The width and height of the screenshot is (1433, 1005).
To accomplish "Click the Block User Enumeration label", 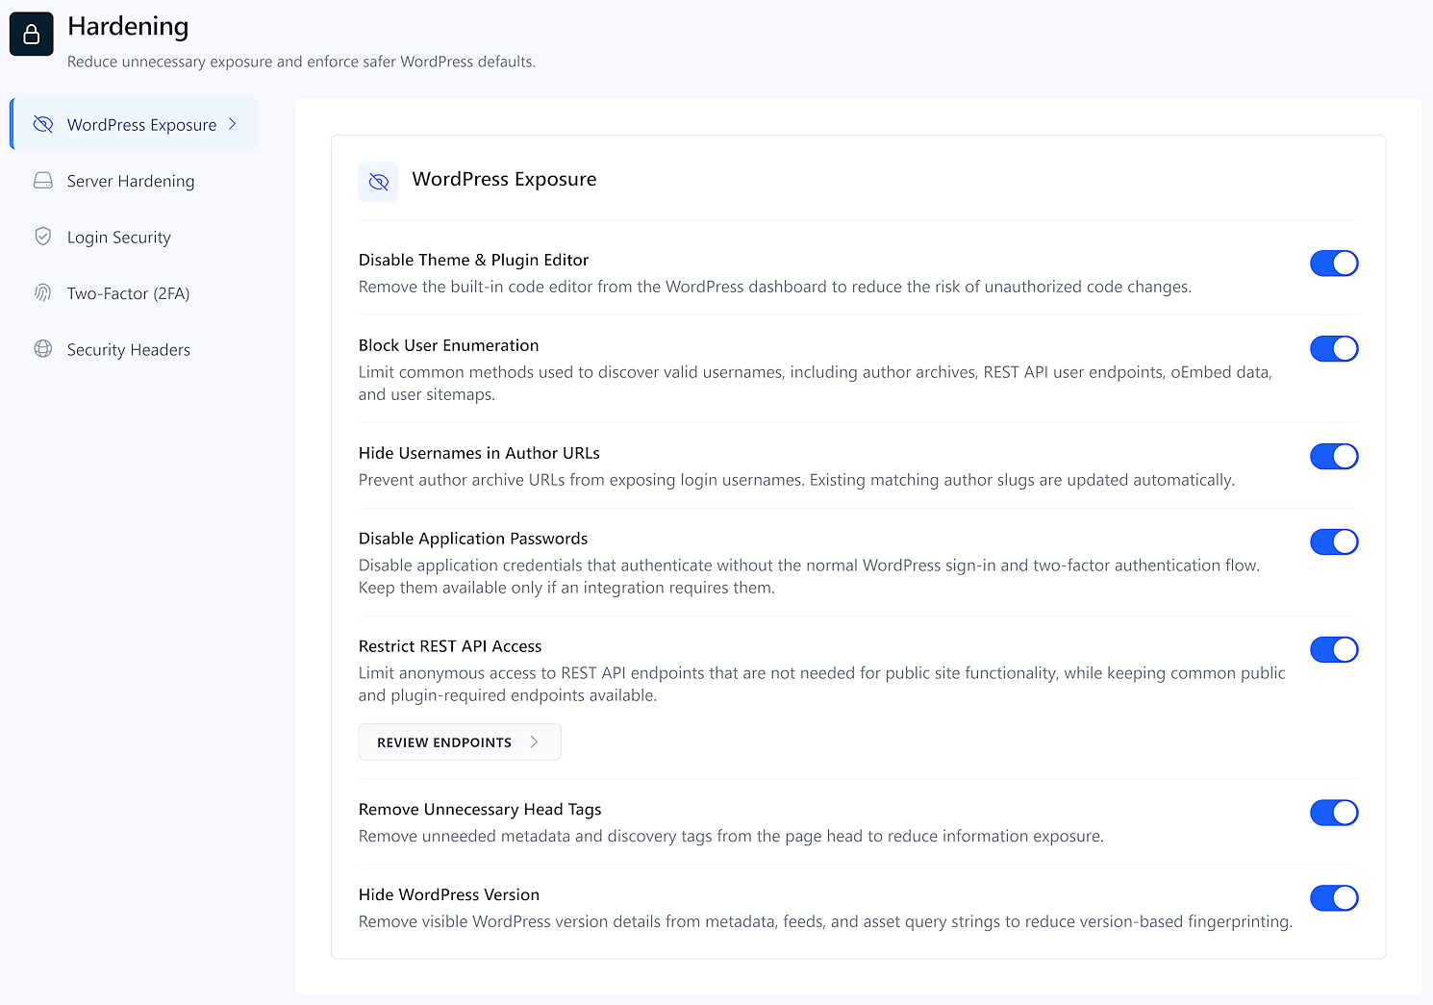I will tap(448, 345).
